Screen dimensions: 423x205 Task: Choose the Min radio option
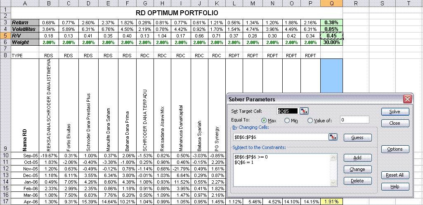[x=287, y=120]
